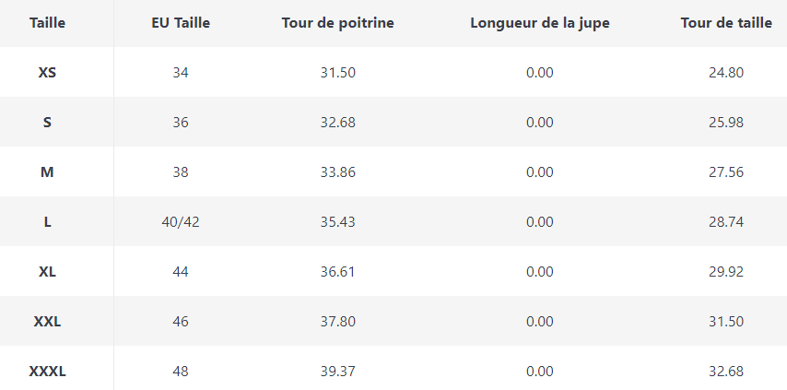This screenshot has width=787, height=390.
Task: Click EU size 40/42 cell
Action: pyautogui.click(x=181, y=221)
